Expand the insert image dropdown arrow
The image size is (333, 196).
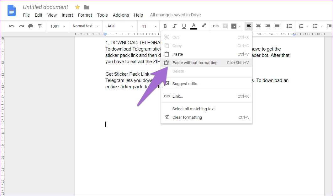click(239, 26)
